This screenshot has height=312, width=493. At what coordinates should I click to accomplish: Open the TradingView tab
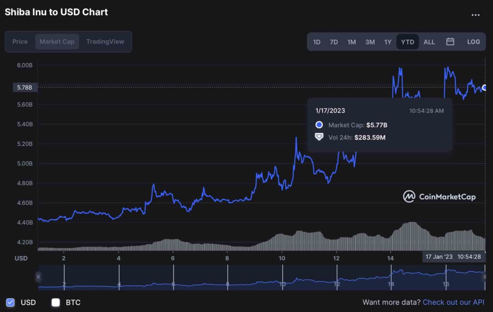point(105,41)
